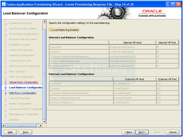Open the Virtual Hosts Configuration step
The width and height of the screenshot is (183, 137).
pyautogui.click(x=24, y=82)
